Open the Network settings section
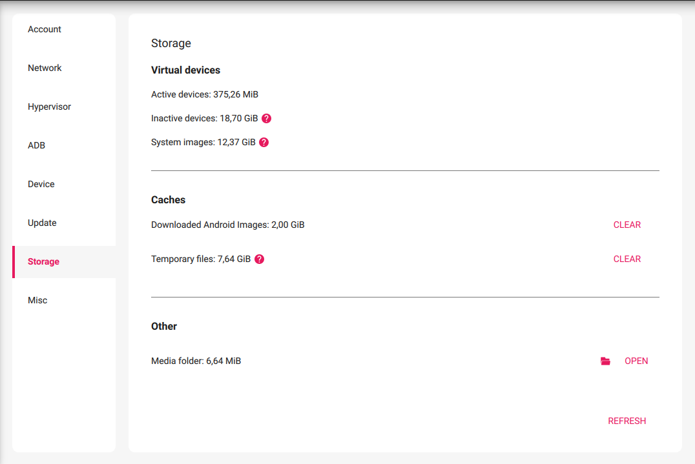The image size is (695, 464). pyautogui.click(x=45, y=68)
